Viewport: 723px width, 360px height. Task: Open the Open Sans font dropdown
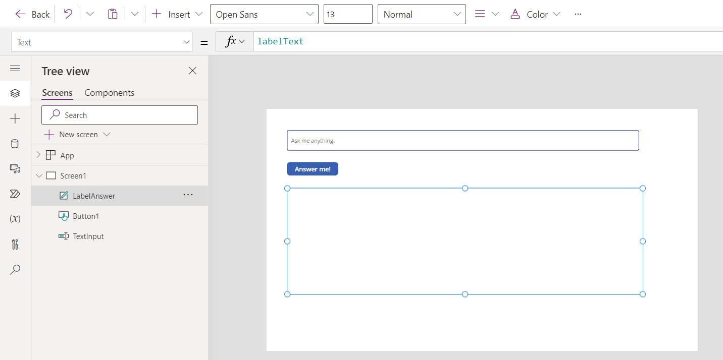tap(264, 14)
